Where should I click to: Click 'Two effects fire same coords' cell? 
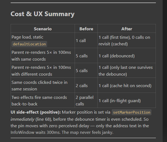43,100
